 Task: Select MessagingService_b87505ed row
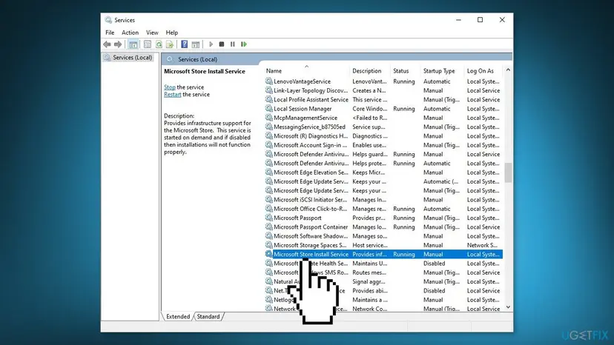[384, 127]
